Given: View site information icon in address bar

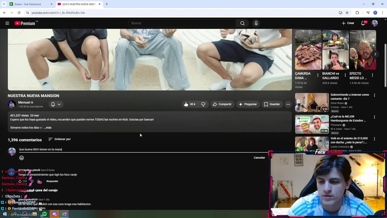Looking at the screenshot, I should 28,13.
